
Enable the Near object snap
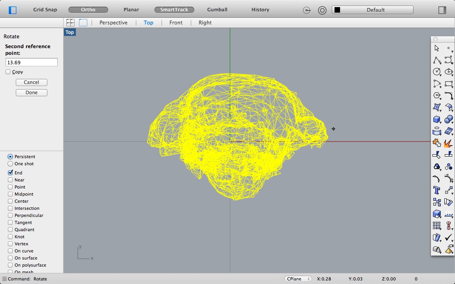(9, 179)
